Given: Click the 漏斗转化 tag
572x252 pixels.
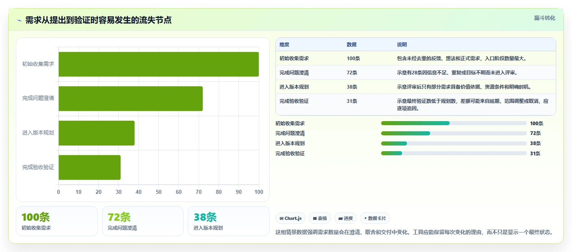Looking at the screenshot, I should pos(544,18).
